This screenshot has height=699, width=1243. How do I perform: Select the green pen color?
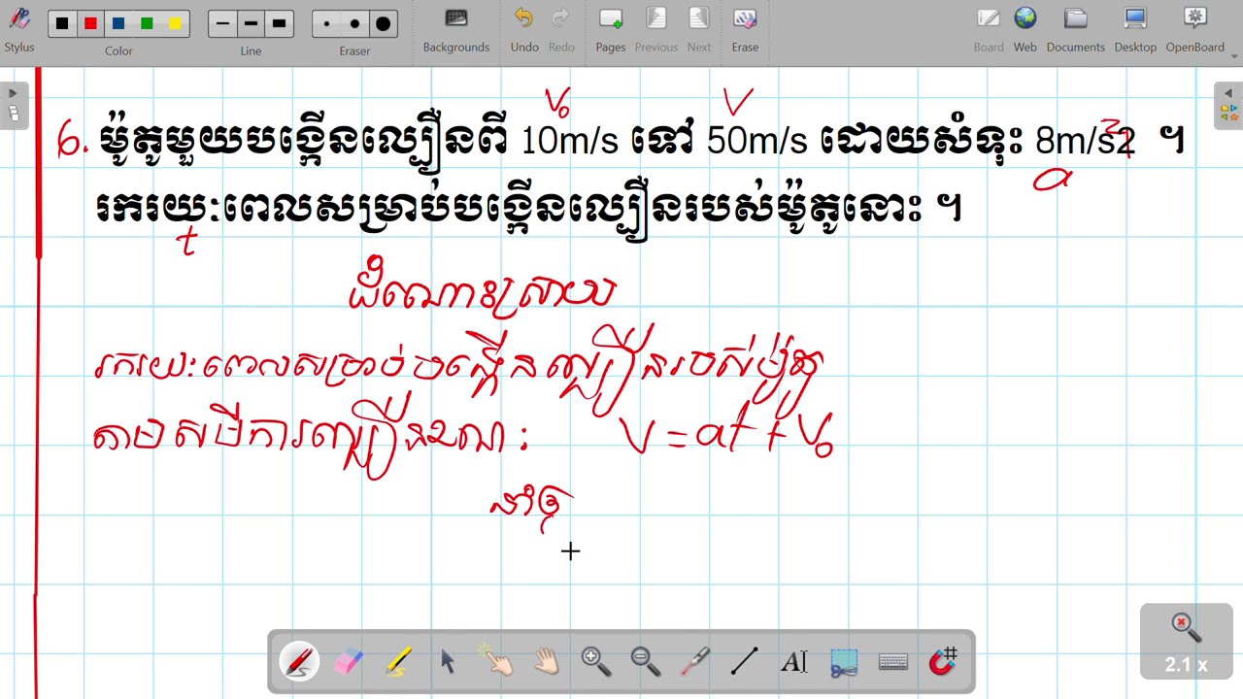click(x=147, y=23)
